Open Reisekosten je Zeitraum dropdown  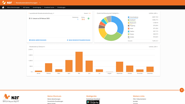(37, 47)
